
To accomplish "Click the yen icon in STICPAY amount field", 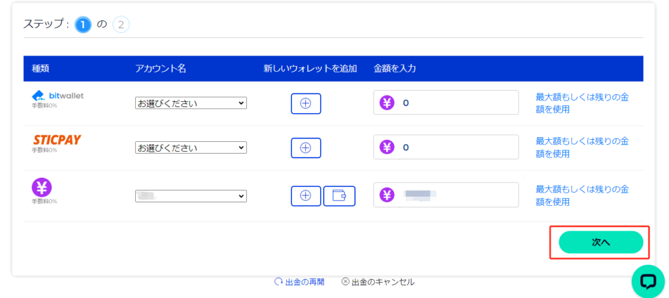I will coord(387,147).
